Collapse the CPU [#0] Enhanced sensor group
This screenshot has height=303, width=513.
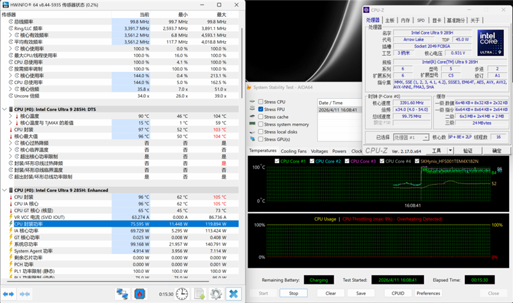pyautogui.click(x=4, y=190)
